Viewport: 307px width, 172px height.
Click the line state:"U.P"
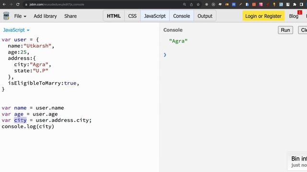click(31, 71)
